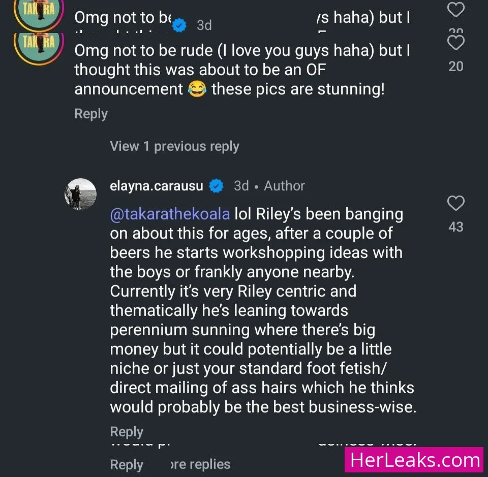
Task: Show more replies at the bottom
Action: click(x=199, y=464)
